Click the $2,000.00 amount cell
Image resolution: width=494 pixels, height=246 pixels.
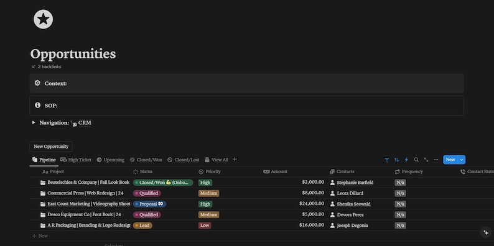click(x=313, y=182)
